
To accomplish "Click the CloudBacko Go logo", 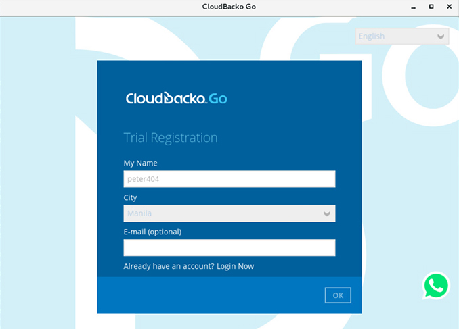I will tap(176, 99).
